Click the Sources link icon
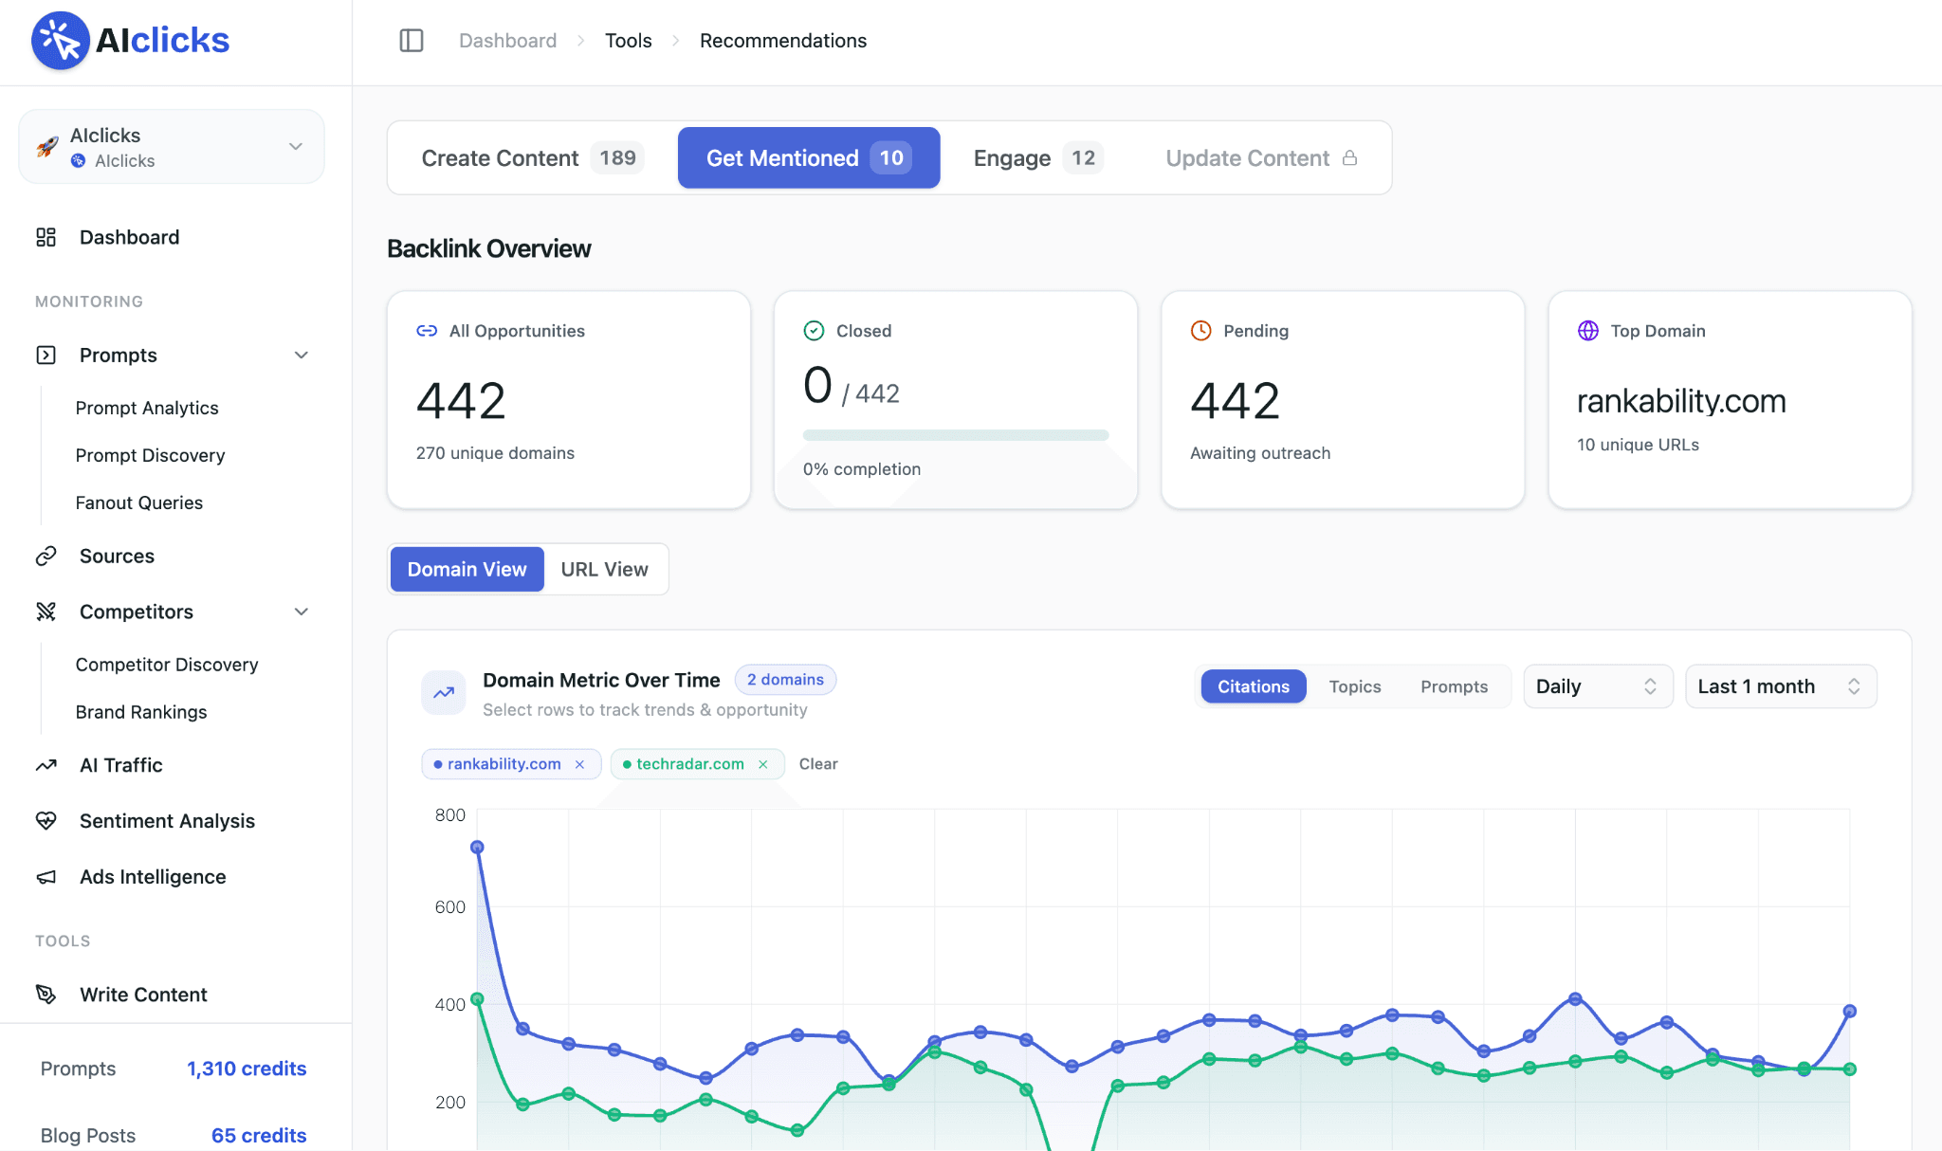The width and height of the screenshot is (1942, 1151). click(46, 557)
